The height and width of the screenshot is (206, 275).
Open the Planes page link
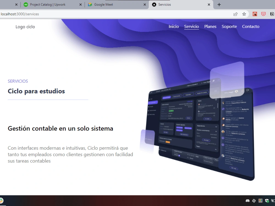pos(210,26)
